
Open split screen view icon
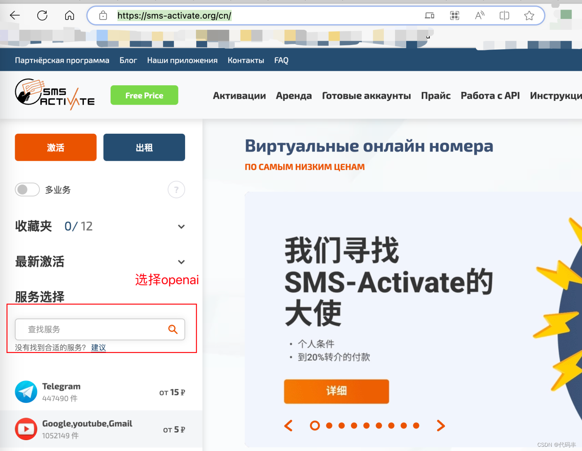click(504, 15)
